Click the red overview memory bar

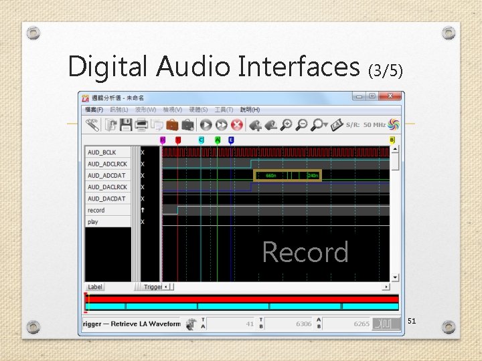click(242, 299)
